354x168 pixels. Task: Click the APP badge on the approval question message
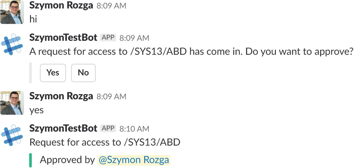108,38
